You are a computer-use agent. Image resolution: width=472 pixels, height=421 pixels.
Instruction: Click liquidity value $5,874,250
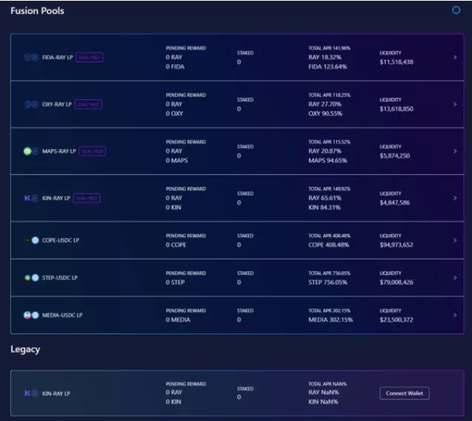pyautogui.click(x=395, y=156)
